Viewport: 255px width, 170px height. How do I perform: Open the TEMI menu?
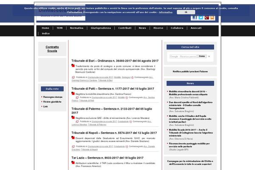pos(59,28)
